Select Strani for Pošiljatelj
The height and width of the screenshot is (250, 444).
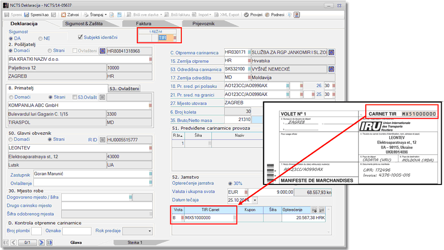point(49,51)
